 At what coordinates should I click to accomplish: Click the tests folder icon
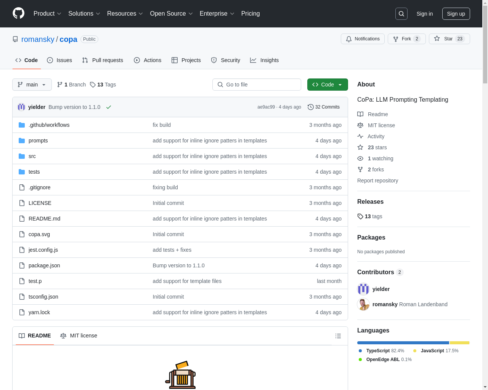[x=22, y=172]
